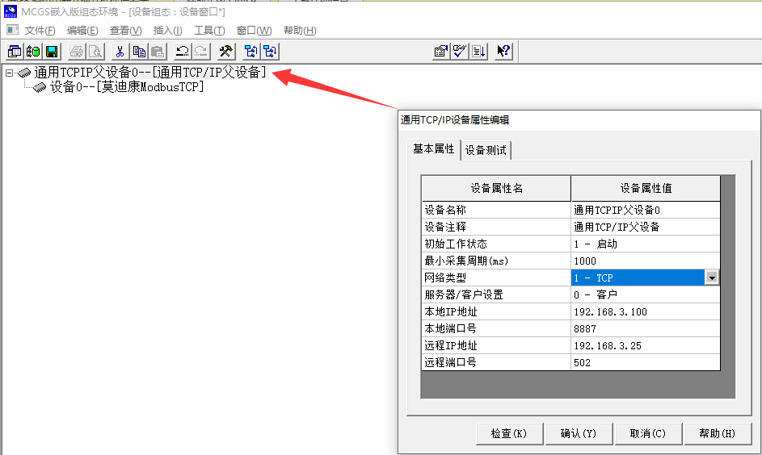The height and width of the screenshot is (455, 762).
Task: Click the properties (hand on sheet) toolbar icon
Action: pos(440,52)
